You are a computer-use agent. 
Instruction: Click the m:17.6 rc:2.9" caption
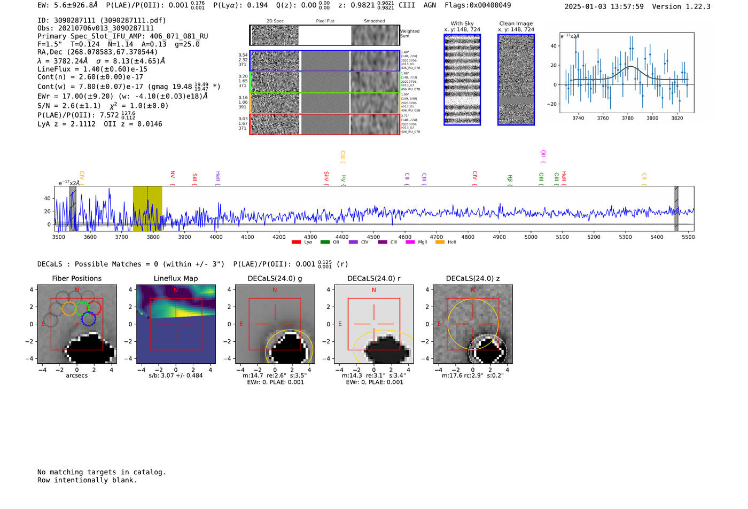(473, 375)
